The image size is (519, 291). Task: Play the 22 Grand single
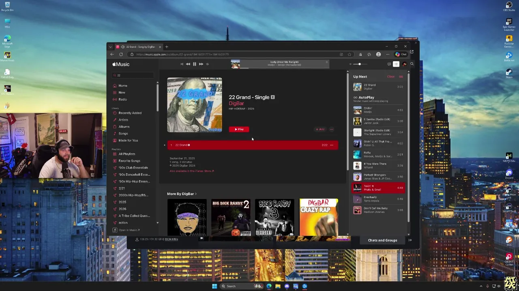pyautogui.click(x=239, y=129)
